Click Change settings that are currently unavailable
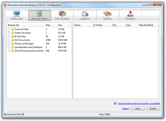The height and width of the screenshot is (121, 166). [139, 103]
